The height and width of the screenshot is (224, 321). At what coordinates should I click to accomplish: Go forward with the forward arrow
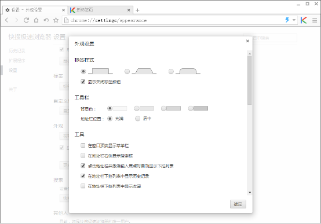point(16,20)
